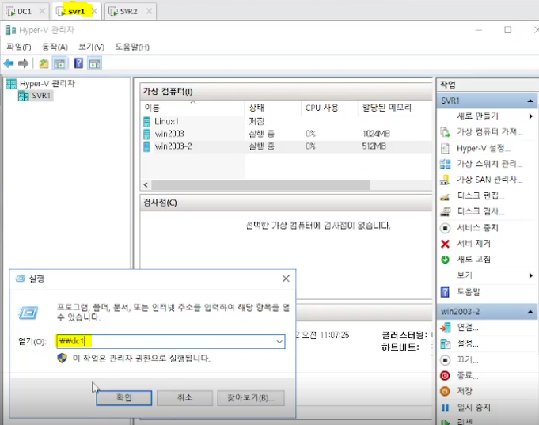Click the Linux1 VM icon
This screenshot has width=539, height=425.
click(x=146, y=121)
